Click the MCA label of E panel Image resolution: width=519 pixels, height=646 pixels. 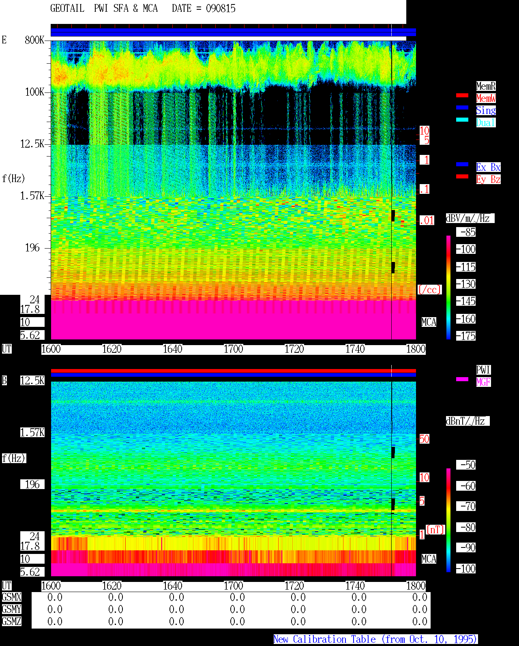pyautogui.click(x=429, y=322)
